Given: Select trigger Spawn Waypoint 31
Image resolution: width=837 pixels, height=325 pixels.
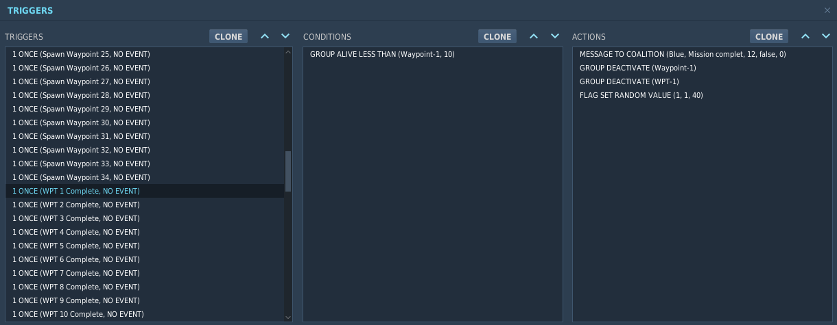Looking at the screenshot, I should [145, 136].
